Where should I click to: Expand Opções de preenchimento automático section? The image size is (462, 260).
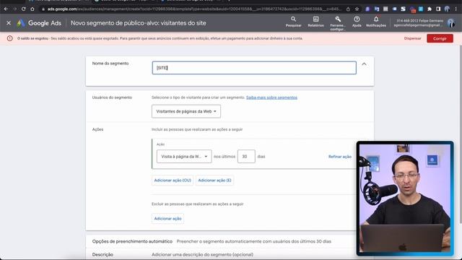(221, 241)
